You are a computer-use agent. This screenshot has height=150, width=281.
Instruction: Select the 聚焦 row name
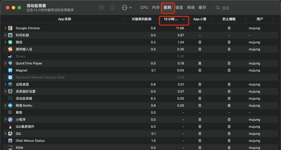click(x=19, y=112)
